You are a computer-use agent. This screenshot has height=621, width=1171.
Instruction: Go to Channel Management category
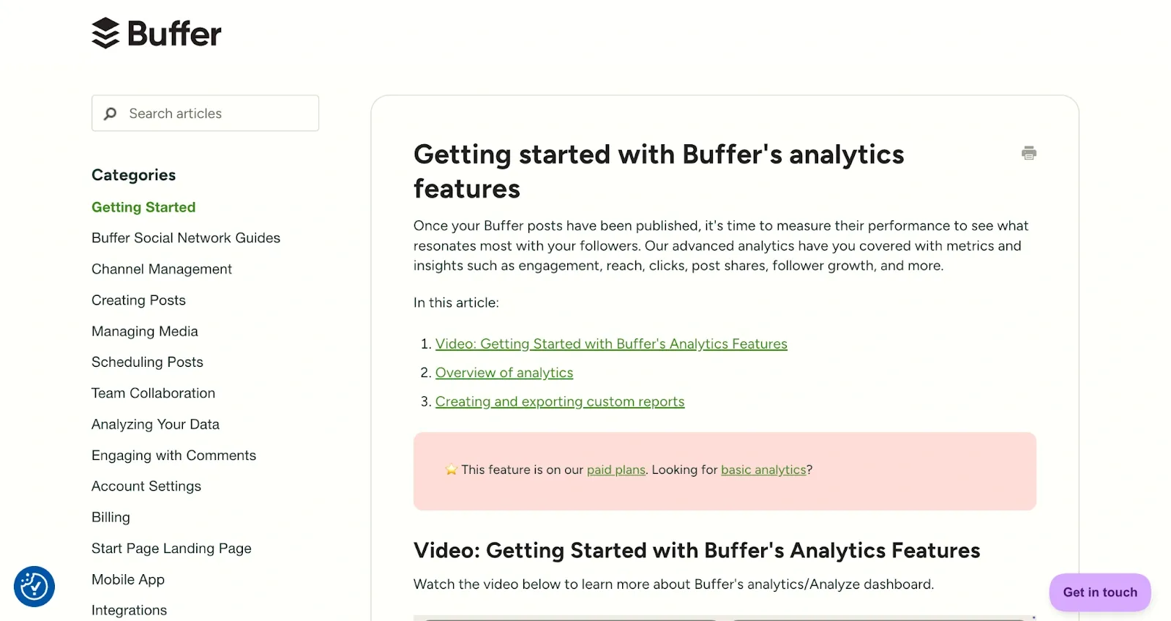pyautogui.click(x=162, y=269)
